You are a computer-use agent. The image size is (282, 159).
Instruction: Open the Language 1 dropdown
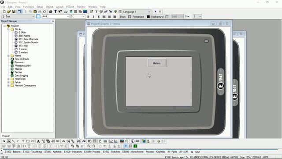click(x=149, y=12)
